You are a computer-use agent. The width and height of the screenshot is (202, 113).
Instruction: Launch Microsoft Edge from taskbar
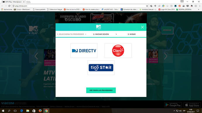pos(21,111)
